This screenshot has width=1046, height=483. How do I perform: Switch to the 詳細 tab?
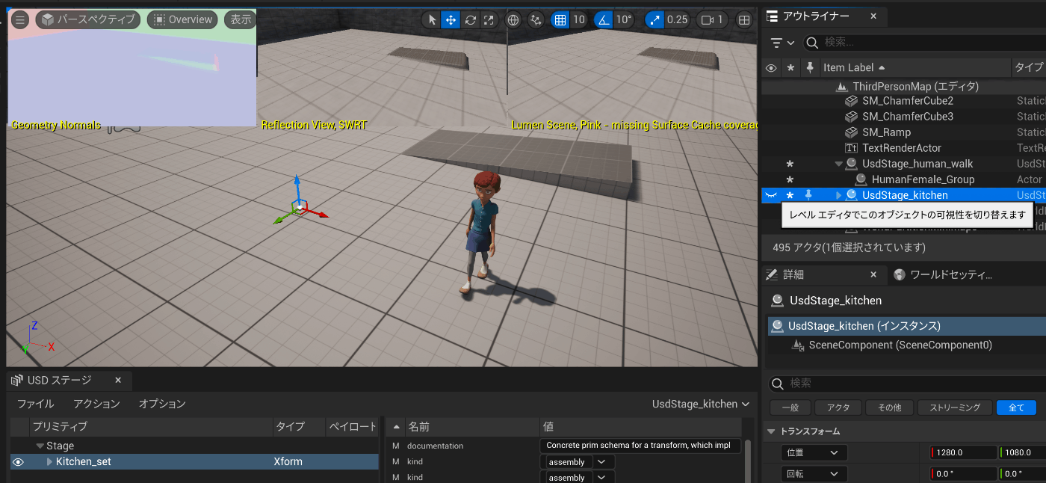[793, 274]
